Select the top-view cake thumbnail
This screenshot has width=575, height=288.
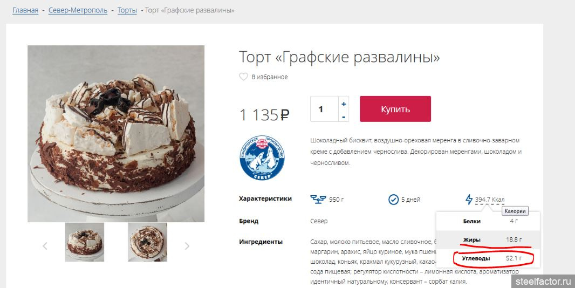point(147,242)
